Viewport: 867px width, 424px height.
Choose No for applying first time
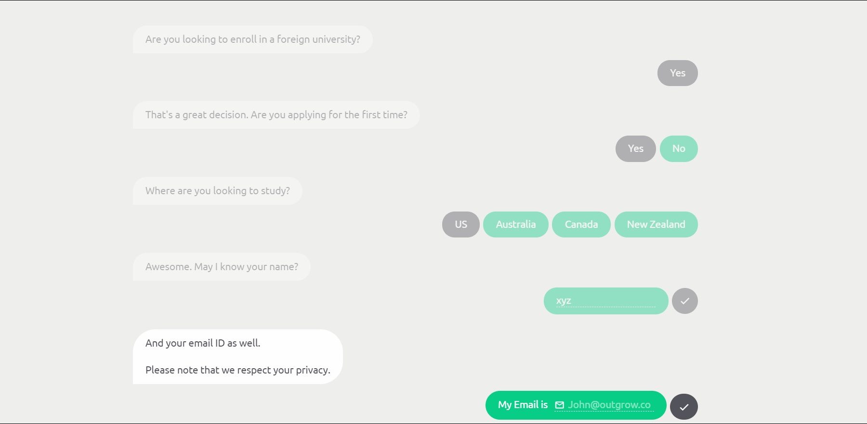click(x=679, y=149)
